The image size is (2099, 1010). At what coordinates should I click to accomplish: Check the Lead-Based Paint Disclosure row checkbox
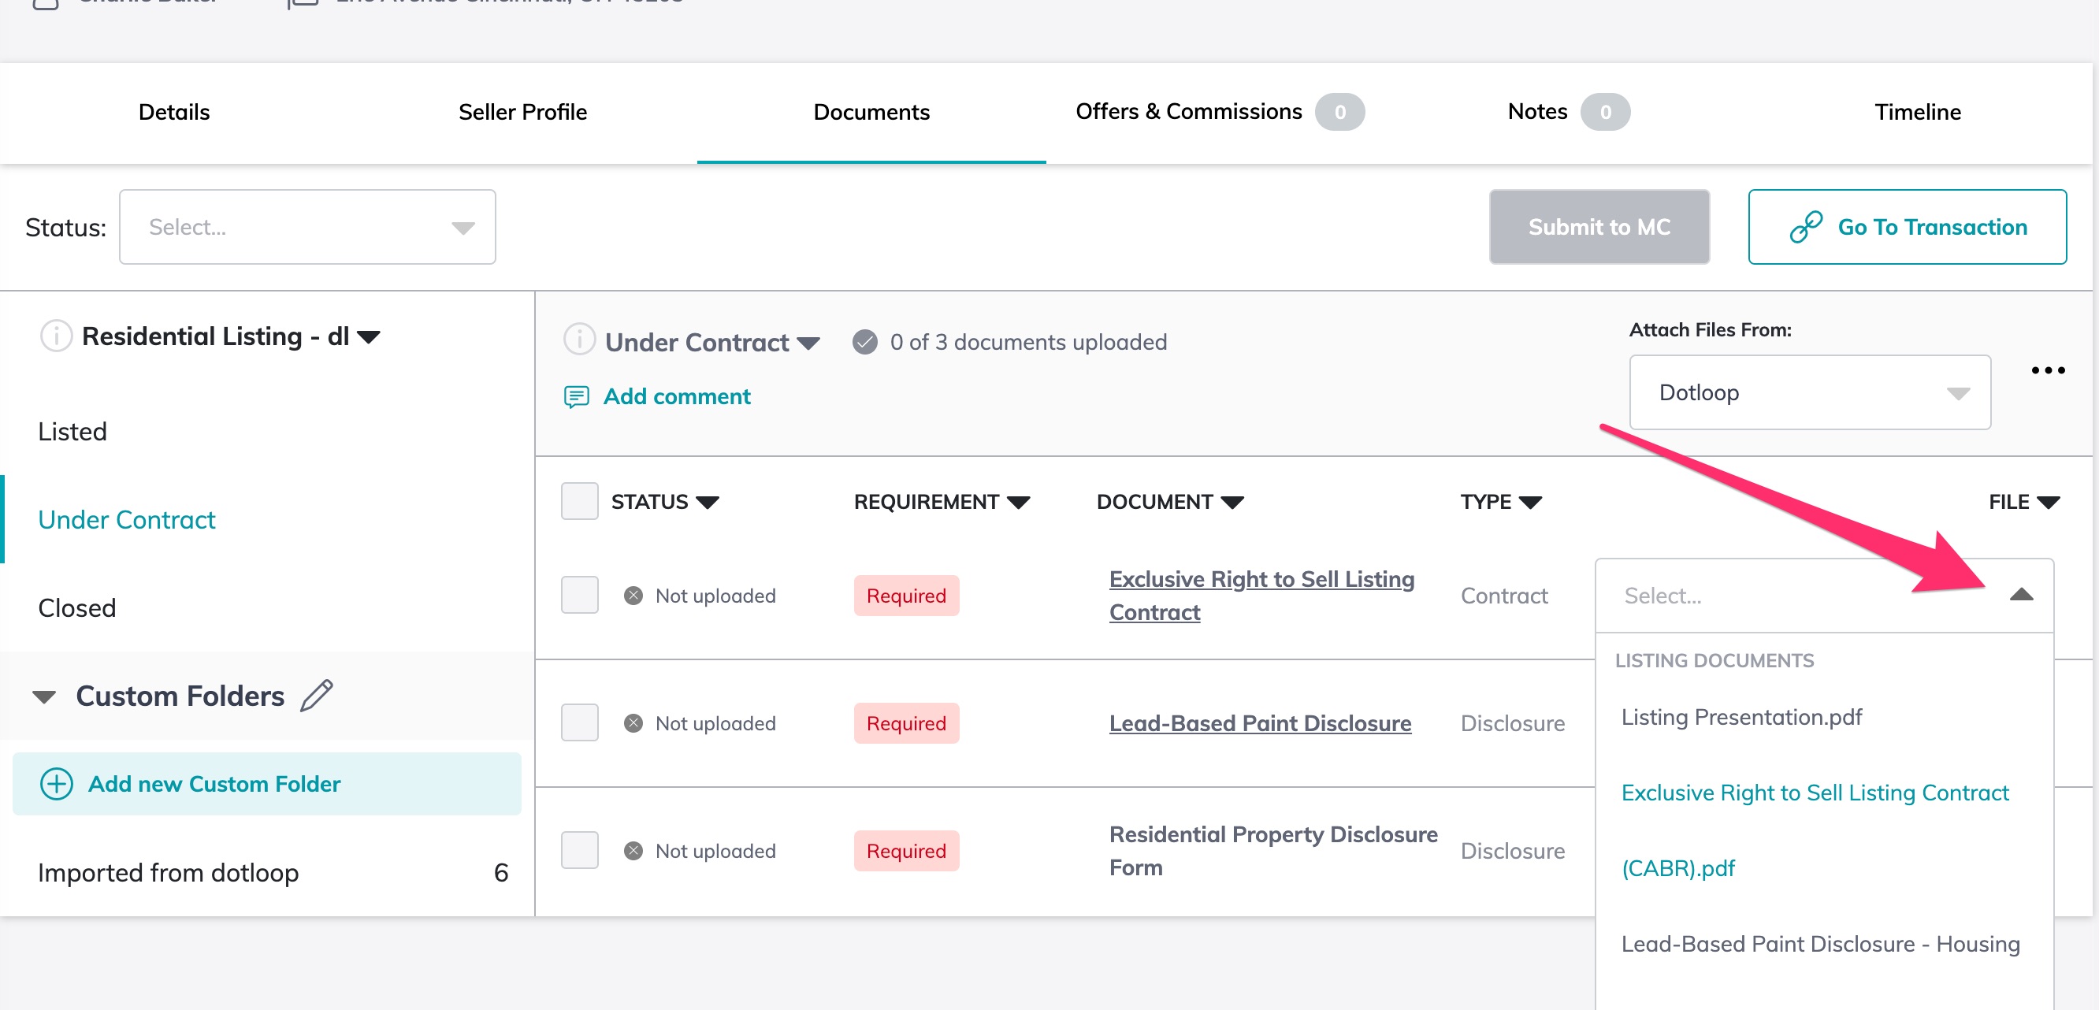[x=579, y=722]
